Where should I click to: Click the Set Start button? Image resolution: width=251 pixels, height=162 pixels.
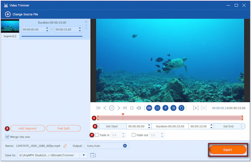click(x=112, y=126)
